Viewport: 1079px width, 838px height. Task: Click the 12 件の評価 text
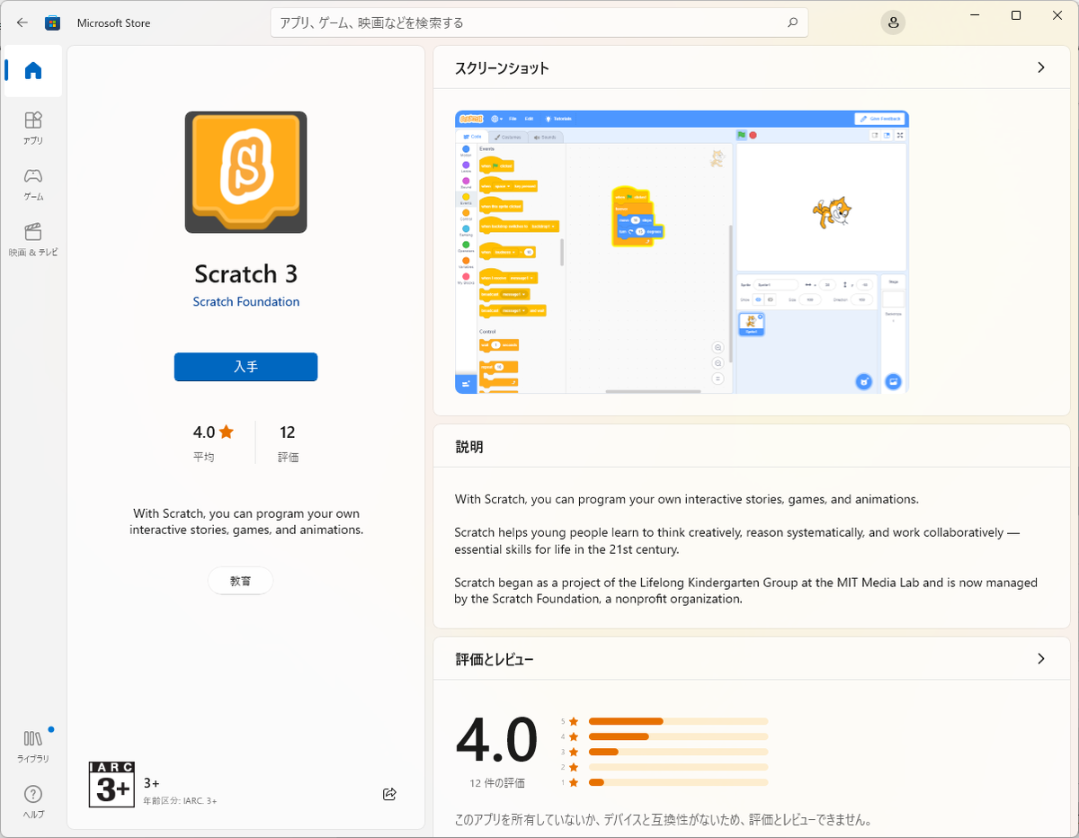pyautogui.click(x=497, y=783)
